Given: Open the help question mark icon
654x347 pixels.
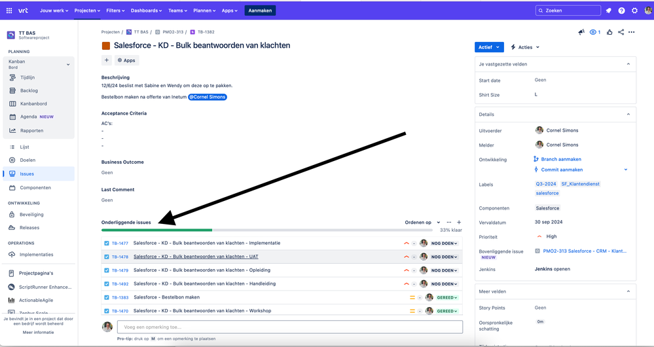Looking at the screenshot, I should [621, 10].
